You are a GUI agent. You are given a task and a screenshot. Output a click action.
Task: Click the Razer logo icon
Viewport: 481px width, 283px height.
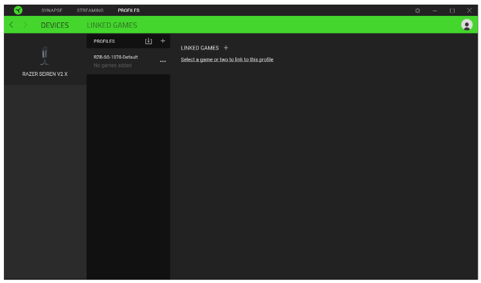[18, 11]
